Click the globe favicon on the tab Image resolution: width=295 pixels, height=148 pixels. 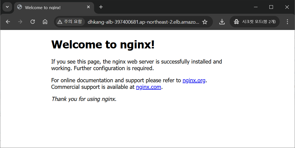(x=20, y=7)
